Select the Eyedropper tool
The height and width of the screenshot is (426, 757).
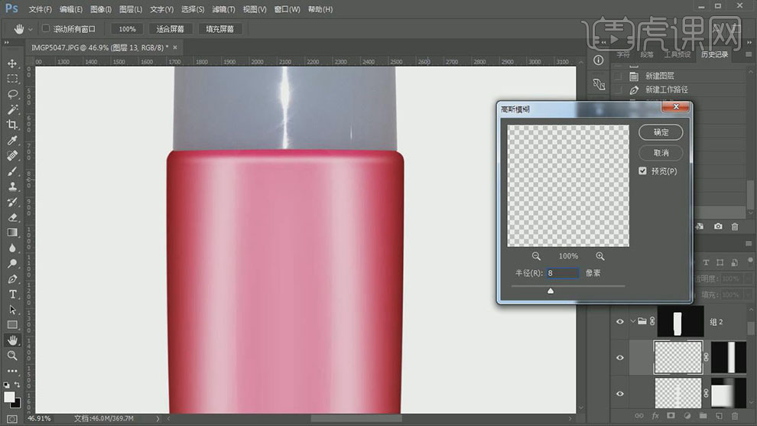(x=12, y=141)
